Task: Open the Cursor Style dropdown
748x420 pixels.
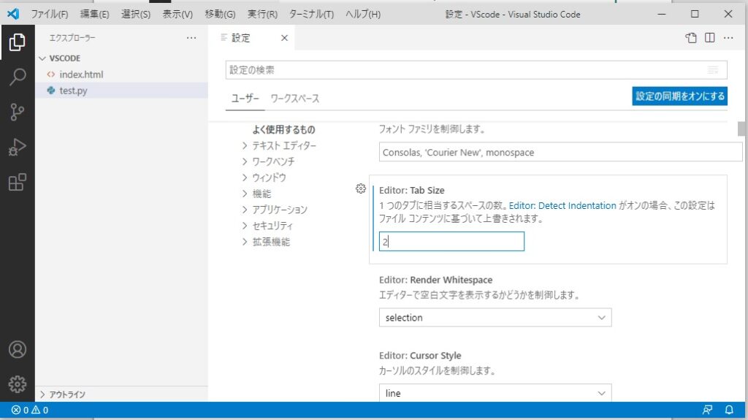Action: tap(495, 393)
